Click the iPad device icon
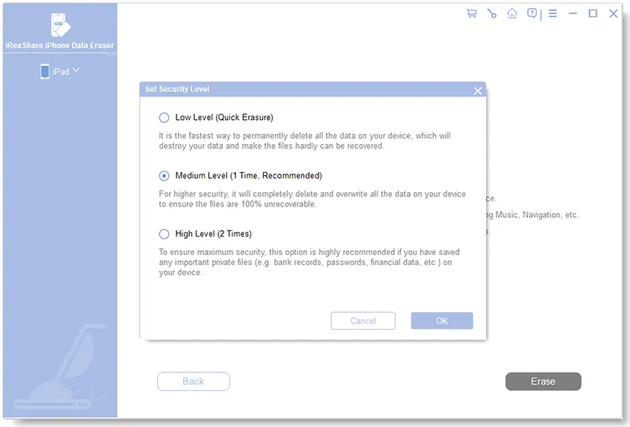This screenshot has height=427, width=630. (x=45, y=71)
